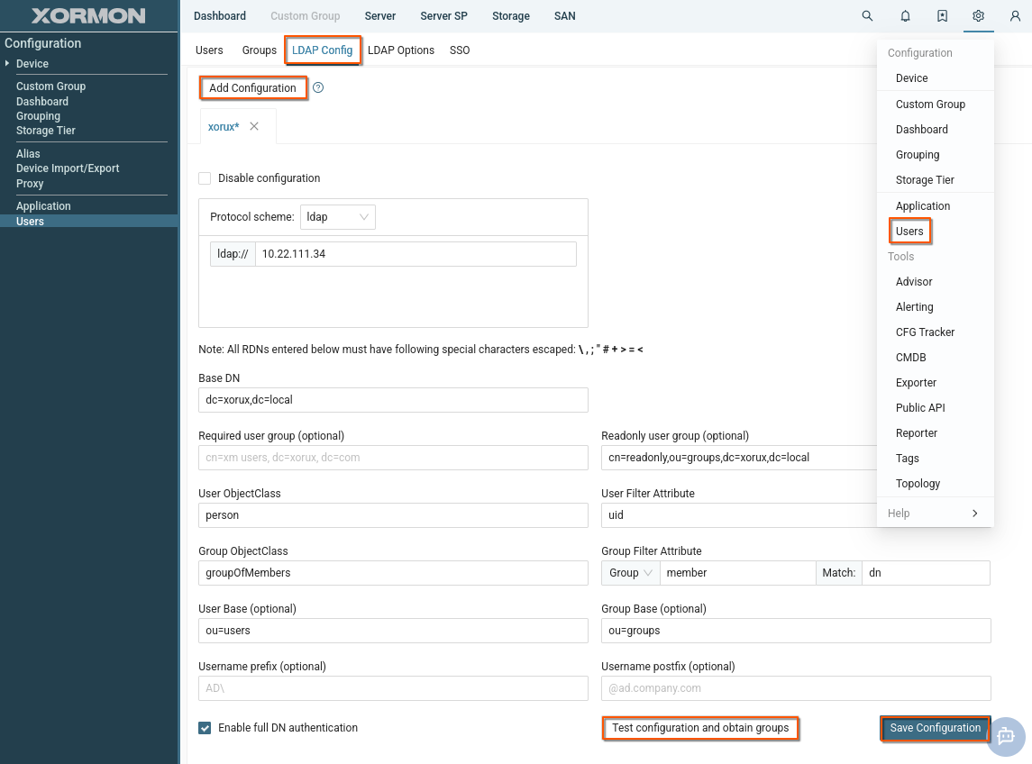Click the bookmark icon in header
The height and width of the screenshot is (764, 1032).
coord(942,16)
